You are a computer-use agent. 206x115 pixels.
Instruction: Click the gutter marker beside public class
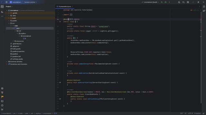(60, 22)
